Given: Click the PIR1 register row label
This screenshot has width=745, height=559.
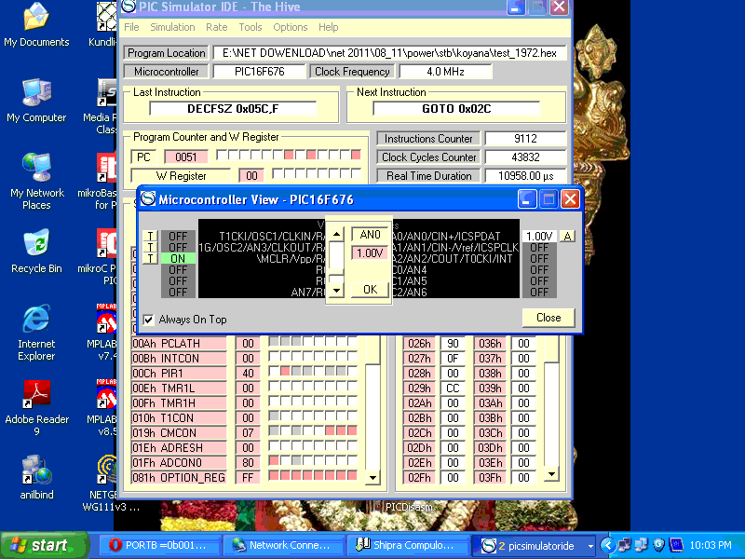Looking at the screenshot, I should (179, 374).
